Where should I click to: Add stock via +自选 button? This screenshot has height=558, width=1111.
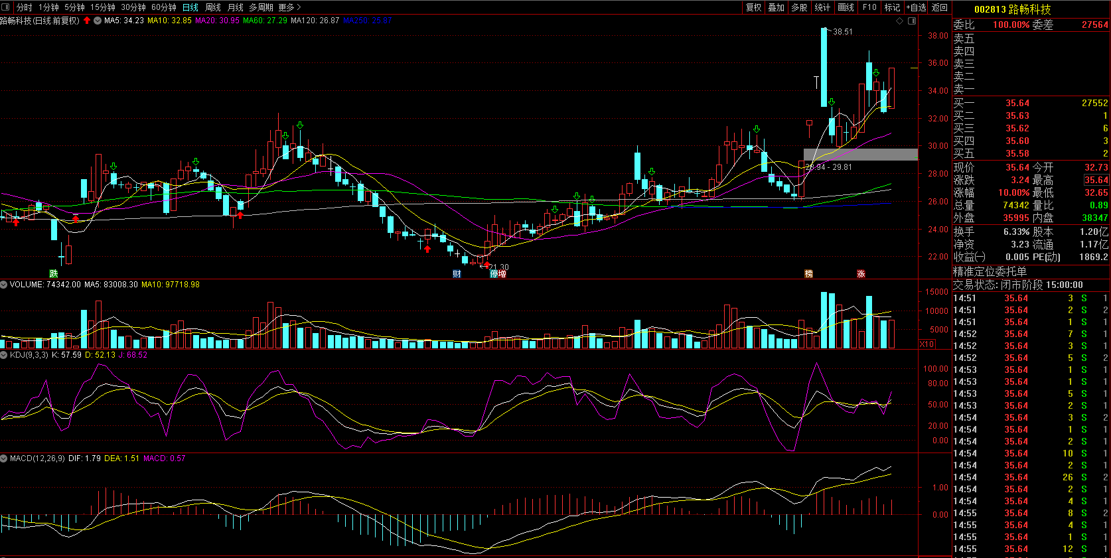tap(916, 7)
